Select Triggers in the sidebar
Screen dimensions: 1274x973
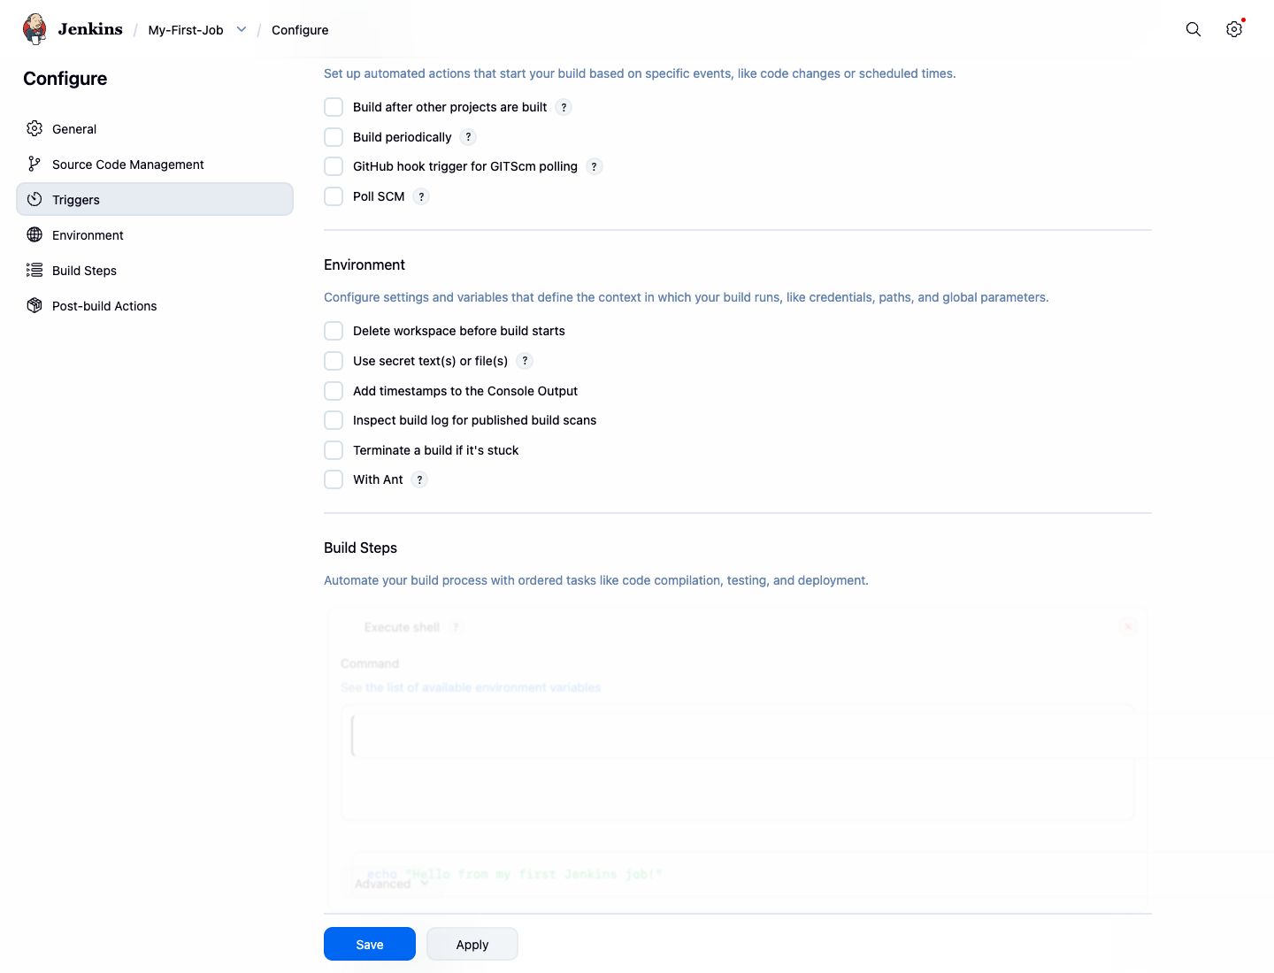(155, 199)
